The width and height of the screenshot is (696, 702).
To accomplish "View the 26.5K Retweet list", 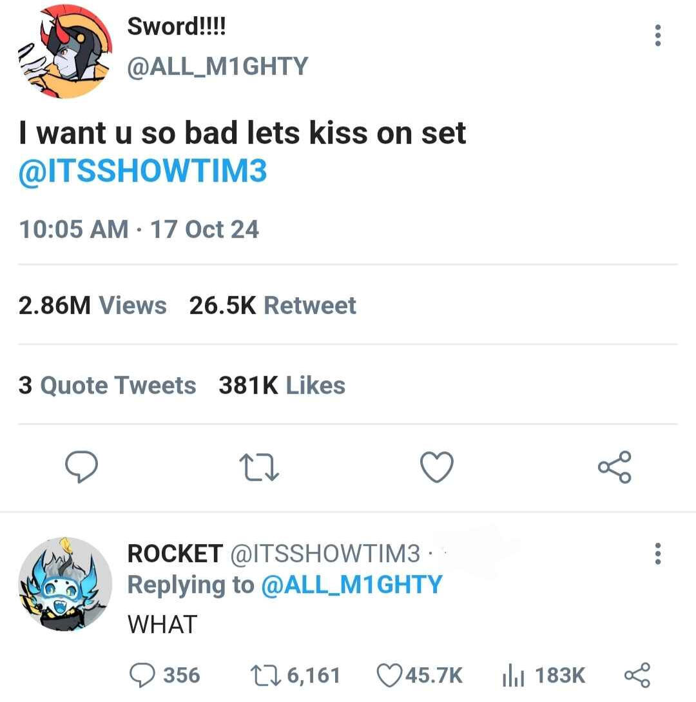I will point(273,306).
